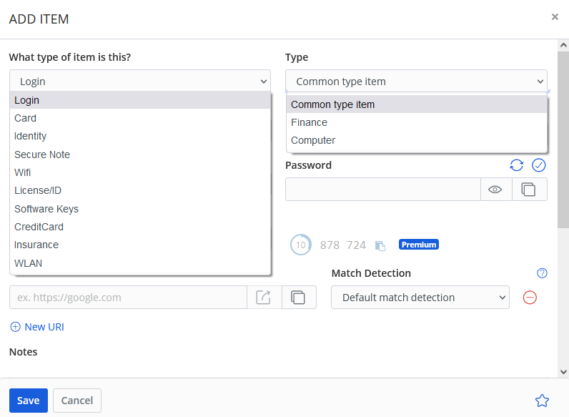
Task: Copy the password using the copy icon
Action: (x=529, y=190)
